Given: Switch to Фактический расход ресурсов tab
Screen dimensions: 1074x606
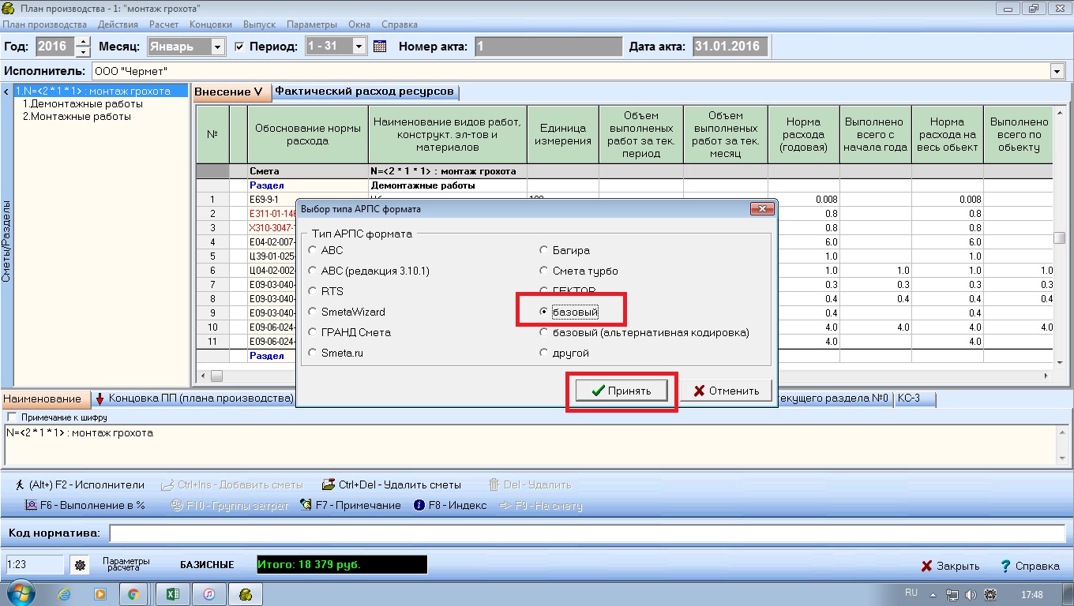Looking at the screenshot, I should coord(364,92).
